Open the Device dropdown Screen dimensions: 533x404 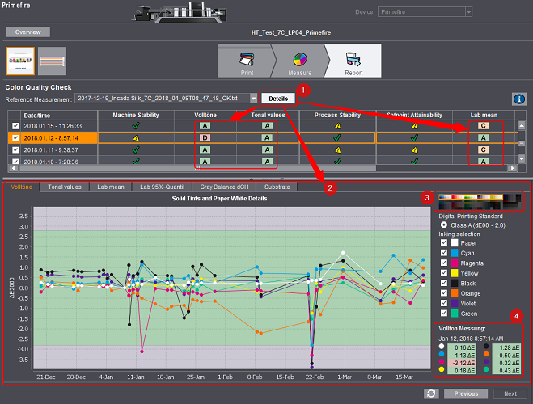pos(468,12)
